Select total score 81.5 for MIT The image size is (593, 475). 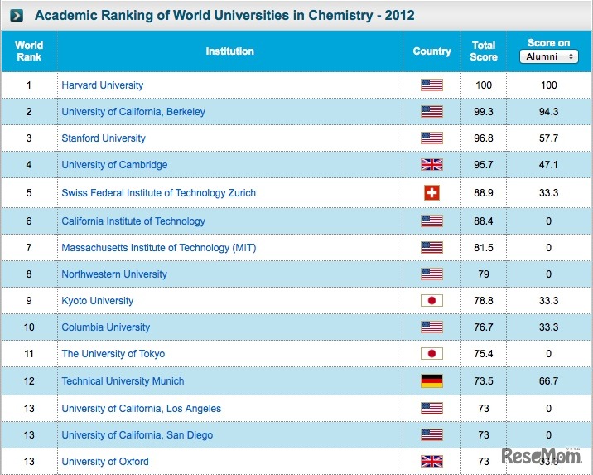[x=484, y=248]
